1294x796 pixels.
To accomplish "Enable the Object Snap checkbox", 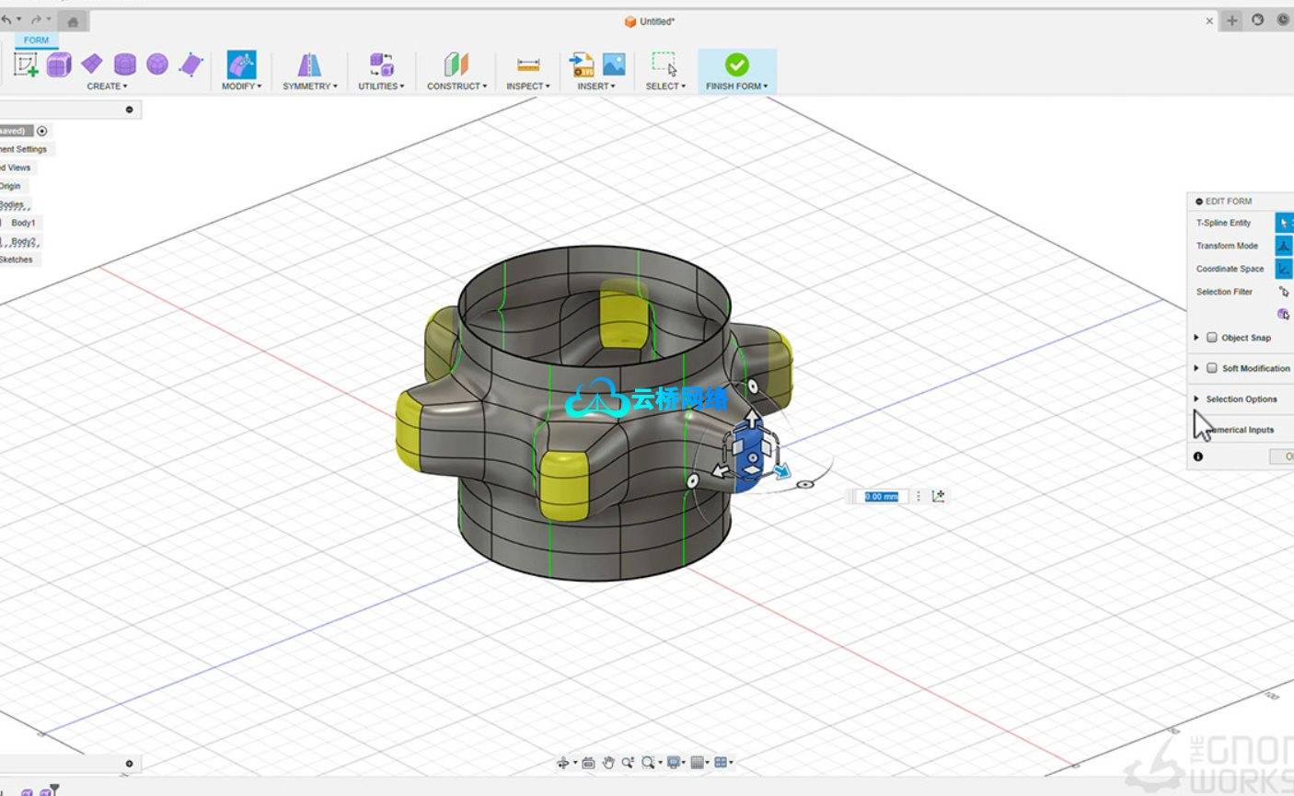I will [1212, 338].
